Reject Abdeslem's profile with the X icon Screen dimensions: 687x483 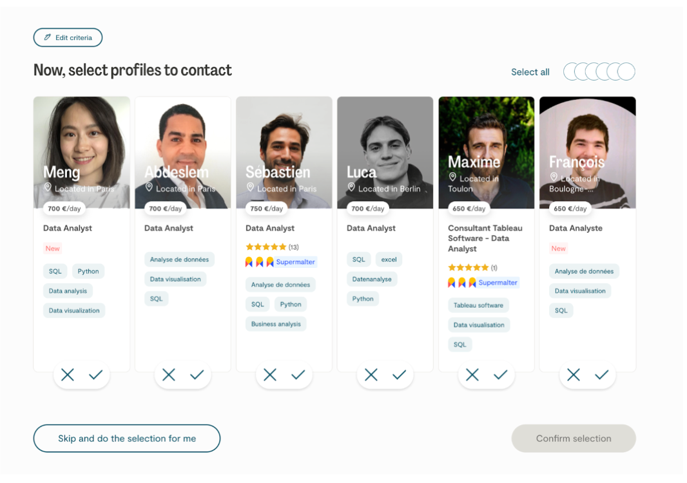pyautogui.click(x=169, y=375)
